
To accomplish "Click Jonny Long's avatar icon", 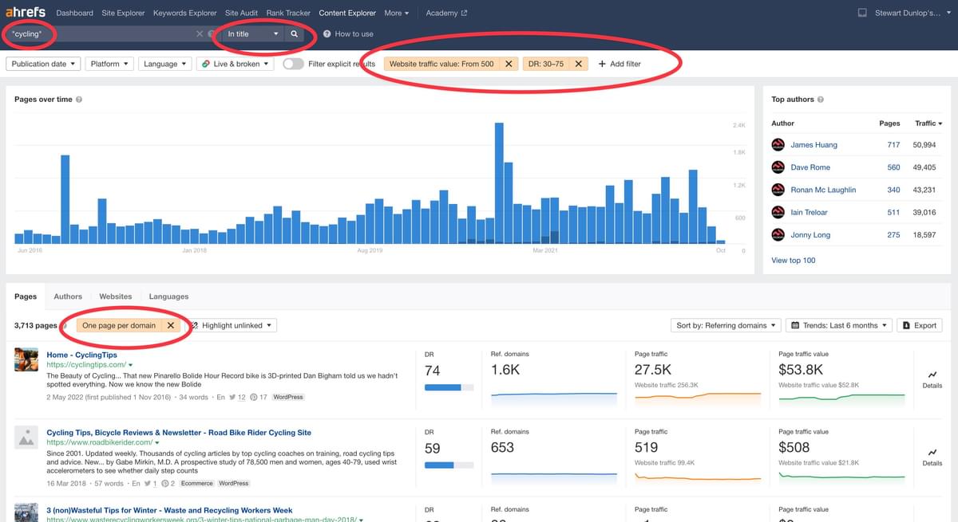I will (x=778, y=234).
